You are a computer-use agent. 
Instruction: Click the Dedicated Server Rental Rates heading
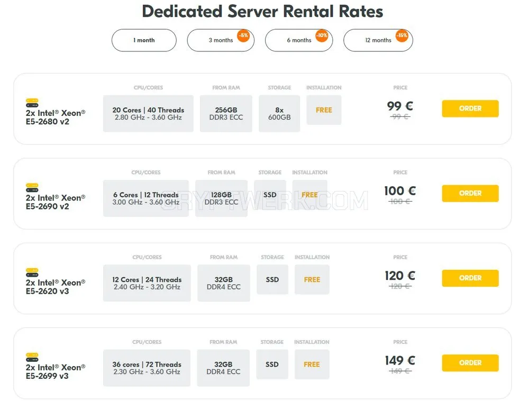click(x=262, y=11)
